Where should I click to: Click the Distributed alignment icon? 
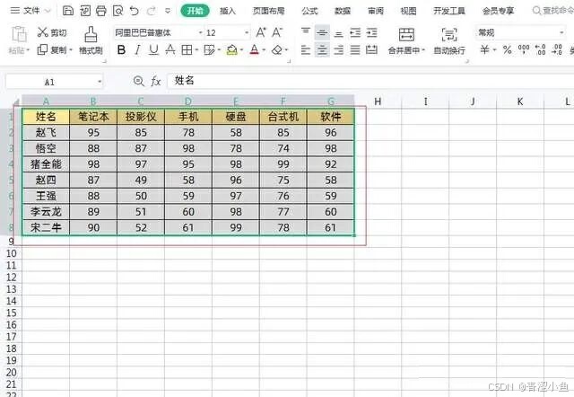click(x=371, y=49)
